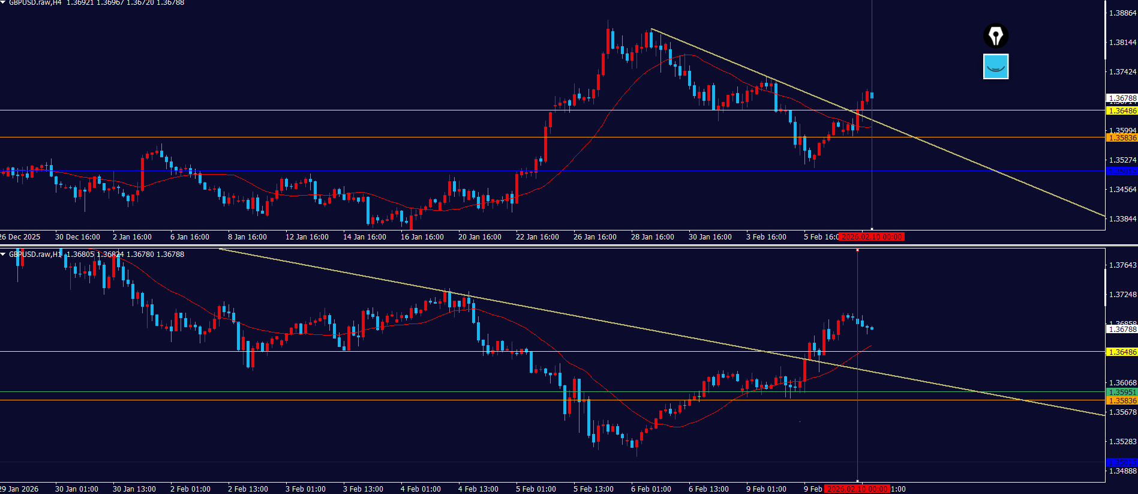Click current price 1.36788 label on H4 chart
Viewport: 1138px width, 494px height.
(1121, 98)
